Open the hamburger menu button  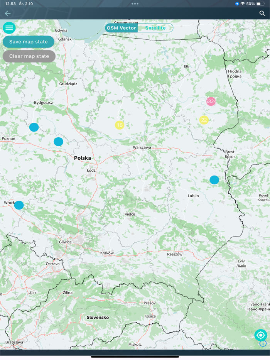click(9, 28)
